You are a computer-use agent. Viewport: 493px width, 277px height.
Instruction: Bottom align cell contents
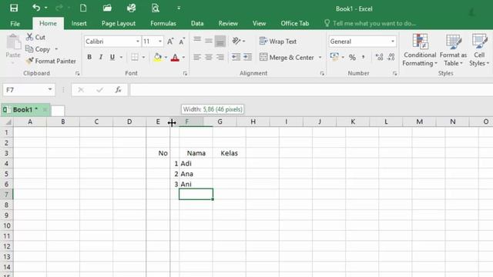(x=220, y=41)
